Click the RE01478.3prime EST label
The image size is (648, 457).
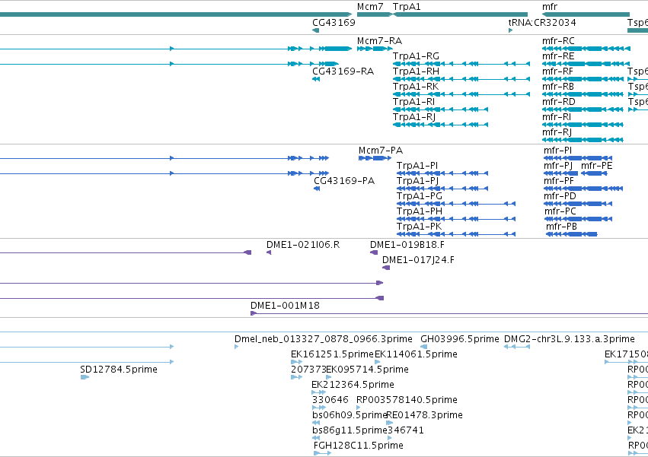(424, 416)
